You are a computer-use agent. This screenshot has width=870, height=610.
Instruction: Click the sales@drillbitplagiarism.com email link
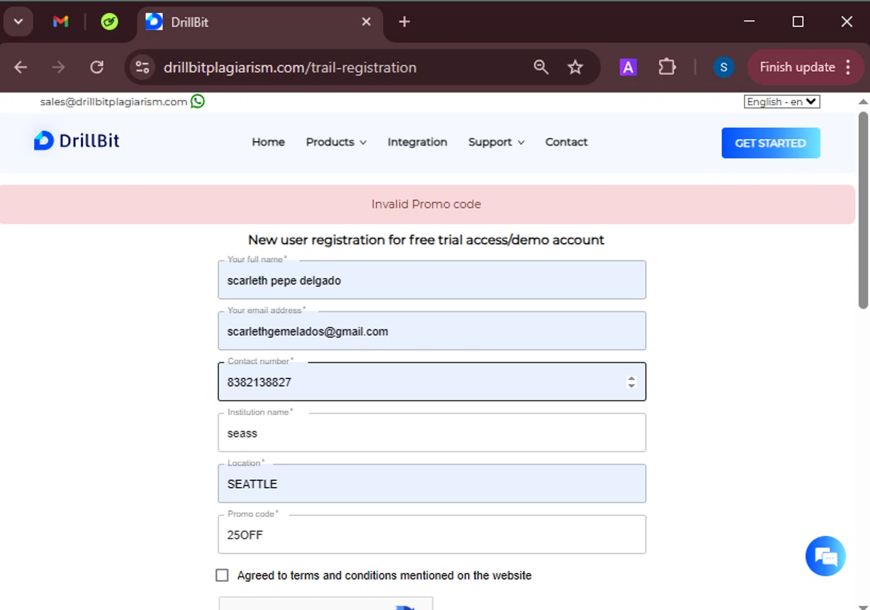tap(114, 101)
